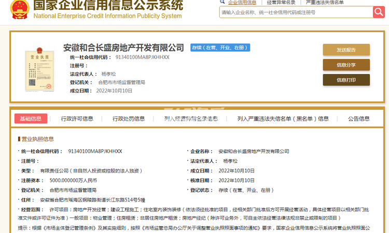
Task: Select the 经营异常名录 search category
Action: click(x=281, y=3)
